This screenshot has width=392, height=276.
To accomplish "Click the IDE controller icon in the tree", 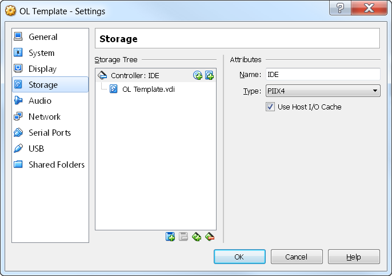I will tap(102, 75).
